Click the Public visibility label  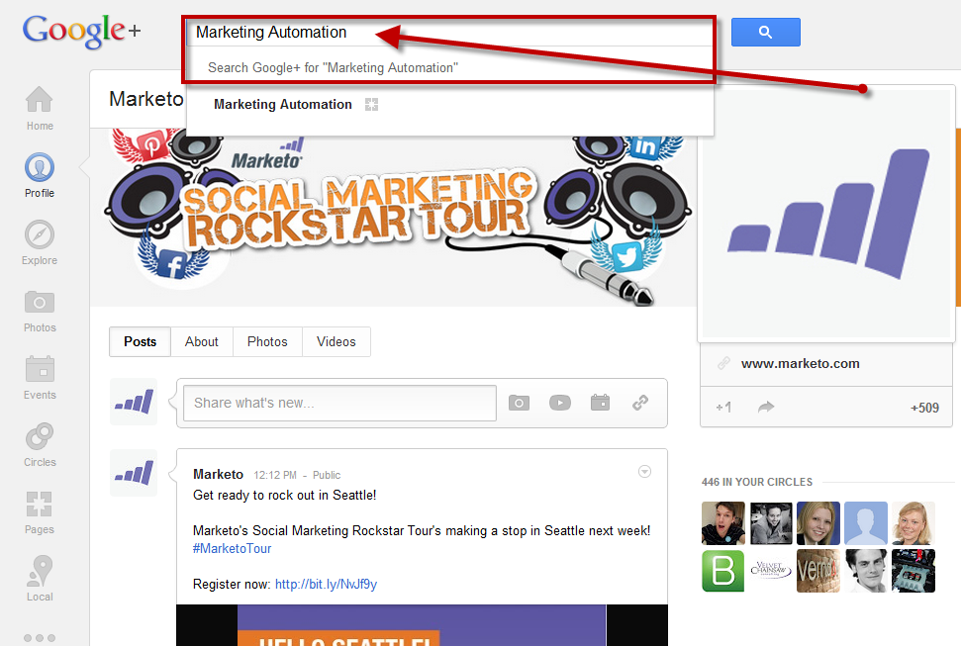(326, 475)
